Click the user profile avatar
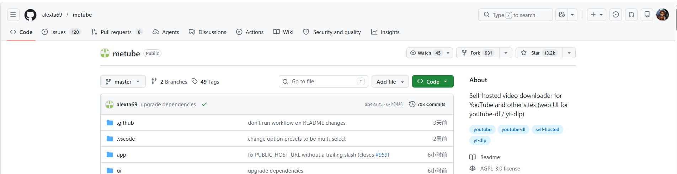The width and height of the screenshot is (677, 174). [x=662, y=15]
